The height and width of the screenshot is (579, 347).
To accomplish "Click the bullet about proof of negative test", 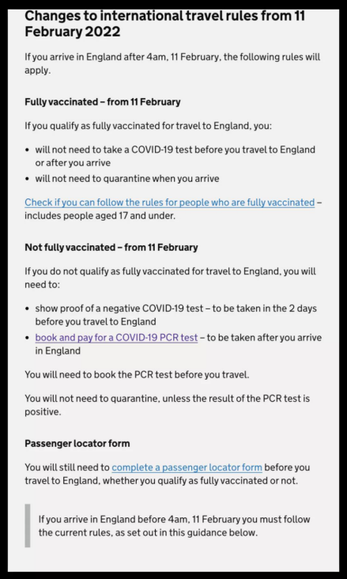I will pyautogui.click(x=175, y=315).
